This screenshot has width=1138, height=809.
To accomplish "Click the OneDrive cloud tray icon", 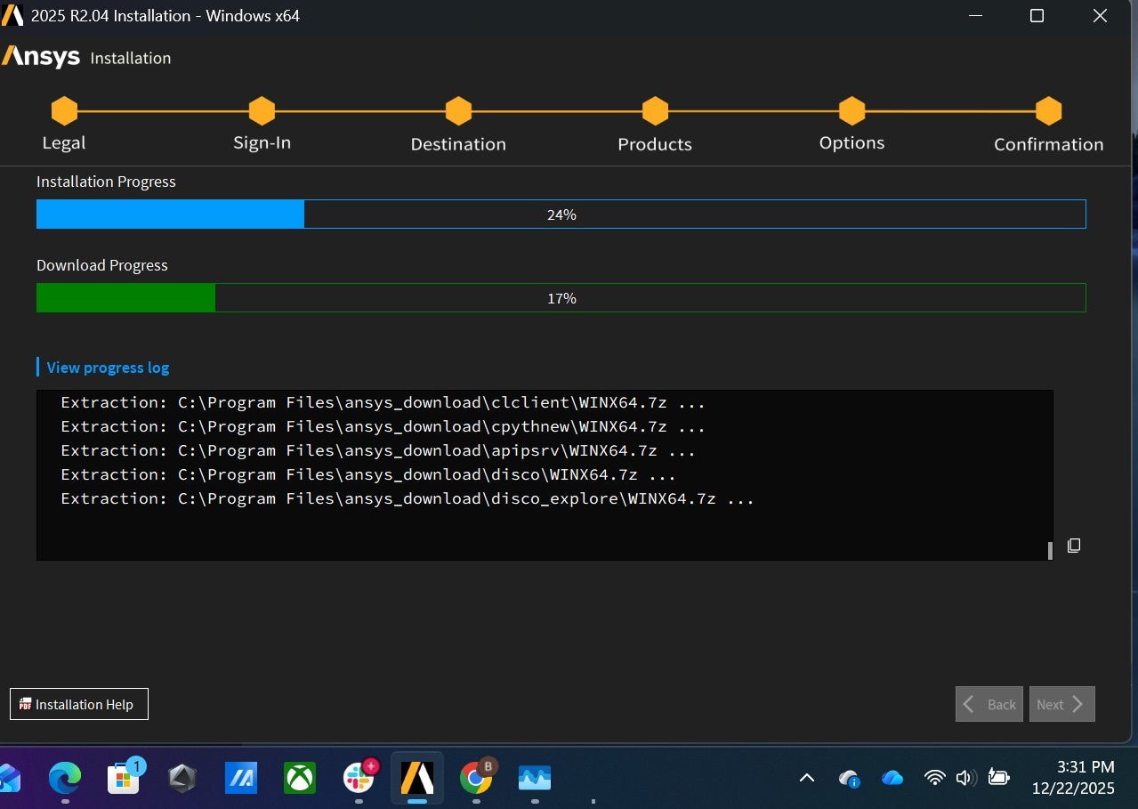I will coord(892,778).
